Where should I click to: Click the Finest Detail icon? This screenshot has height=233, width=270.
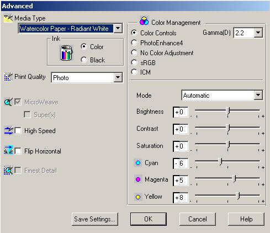point(8,170)
